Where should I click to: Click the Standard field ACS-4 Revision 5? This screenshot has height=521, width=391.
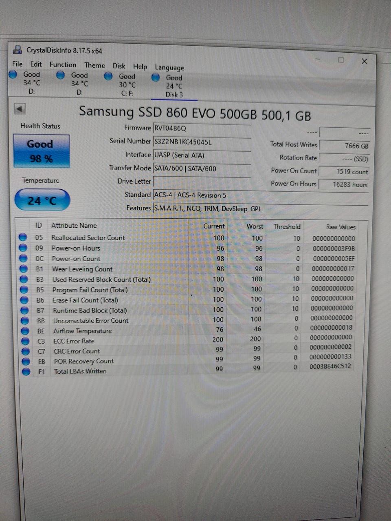pyautogui.click(x=261, y=195)
